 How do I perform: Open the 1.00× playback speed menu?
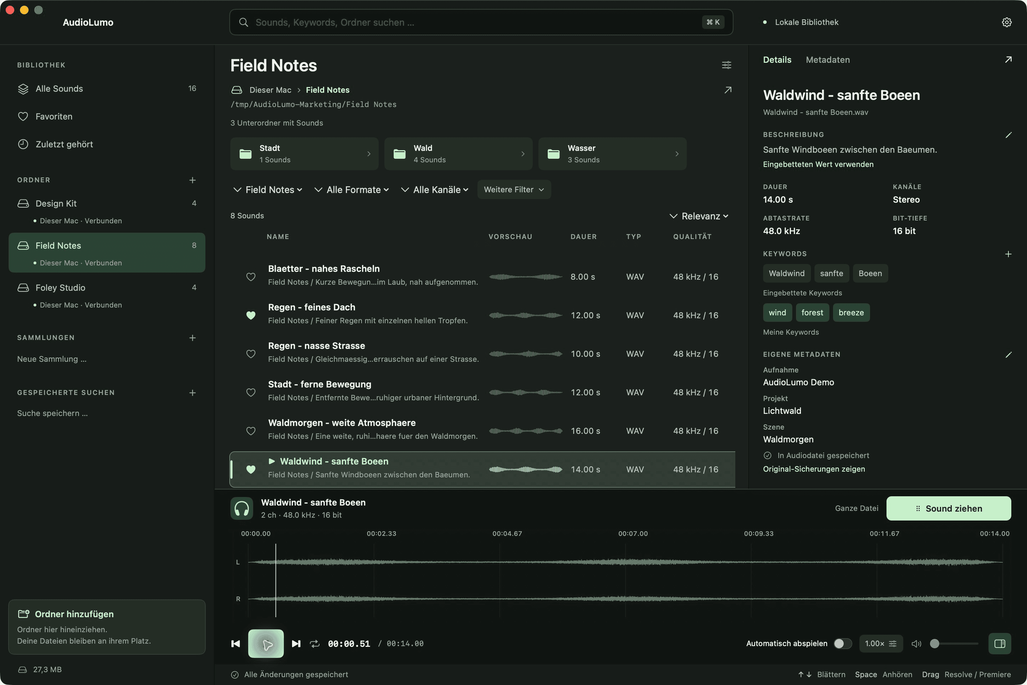pyautogui.click(x=880, y=644)
